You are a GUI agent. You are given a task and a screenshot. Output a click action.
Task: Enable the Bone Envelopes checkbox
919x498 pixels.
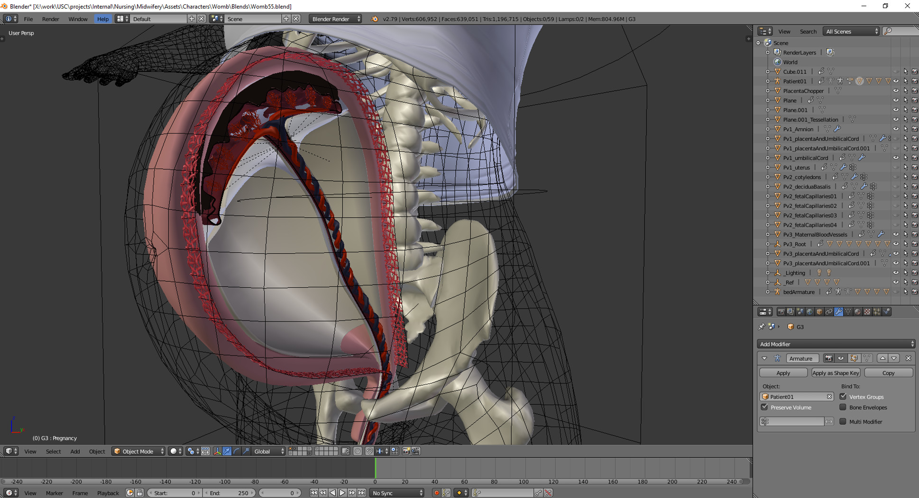843,407
